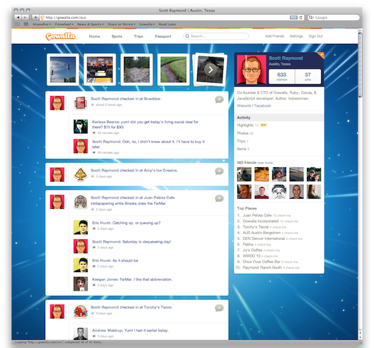
Task: Open the Google search engine dropdown
Action: 311,17
